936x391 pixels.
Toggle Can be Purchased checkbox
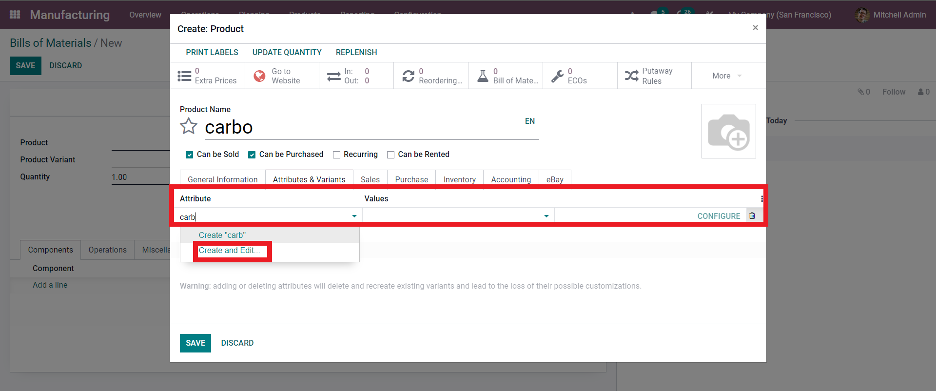point(252,155)
